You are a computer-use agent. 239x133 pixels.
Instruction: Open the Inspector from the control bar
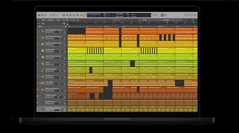coord(42,15)
